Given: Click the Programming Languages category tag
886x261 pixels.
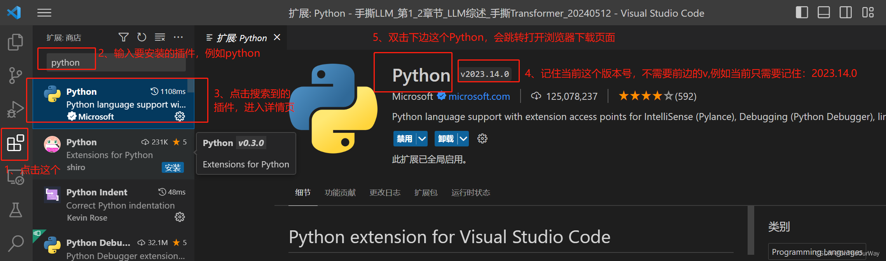Looking at the screenshot, I should coord(817,252).
